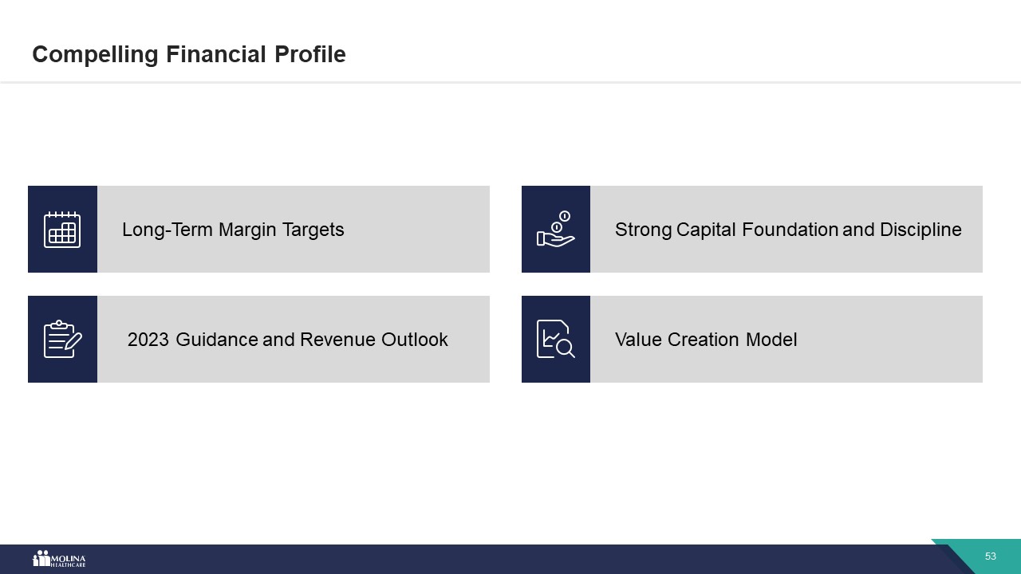Click the MOLINA HEALTHCARE logo text
The height and width of the screenshot is (574, 1021).
[69, 560]
